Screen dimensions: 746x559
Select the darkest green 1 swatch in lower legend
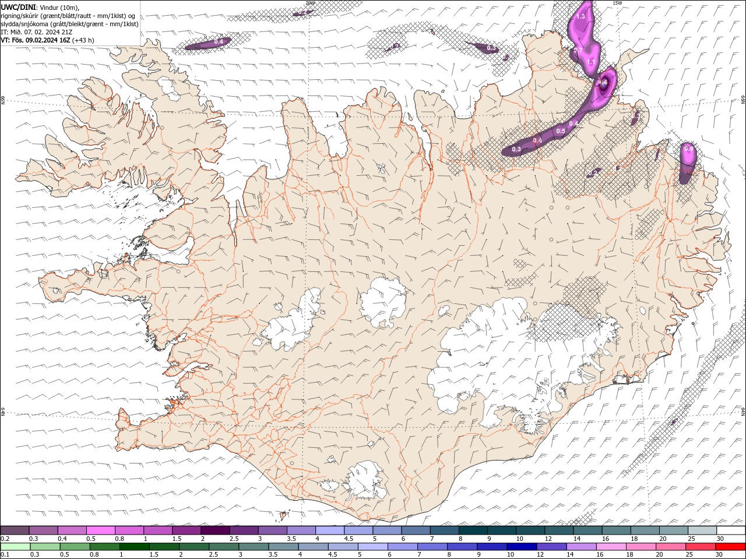coord(134,547)
